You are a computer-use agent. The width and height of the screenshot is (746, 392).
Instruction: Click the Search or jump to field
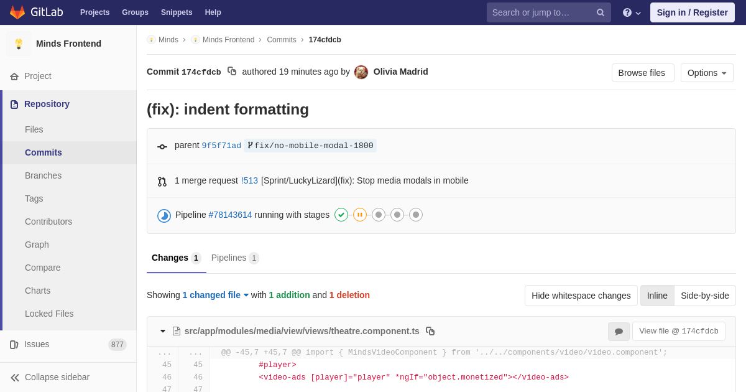[549, 12]
